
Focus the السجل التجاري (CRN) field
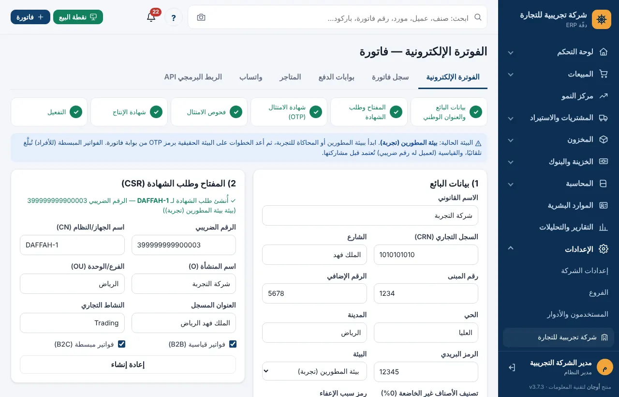[426, 255]
